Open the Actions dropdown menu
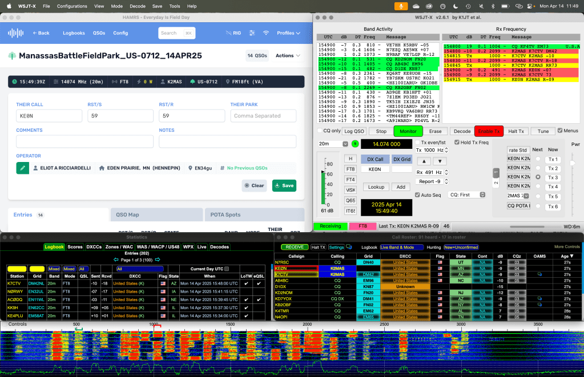Image resolution: width=584 pixels, height=377 pixels. 288,56
